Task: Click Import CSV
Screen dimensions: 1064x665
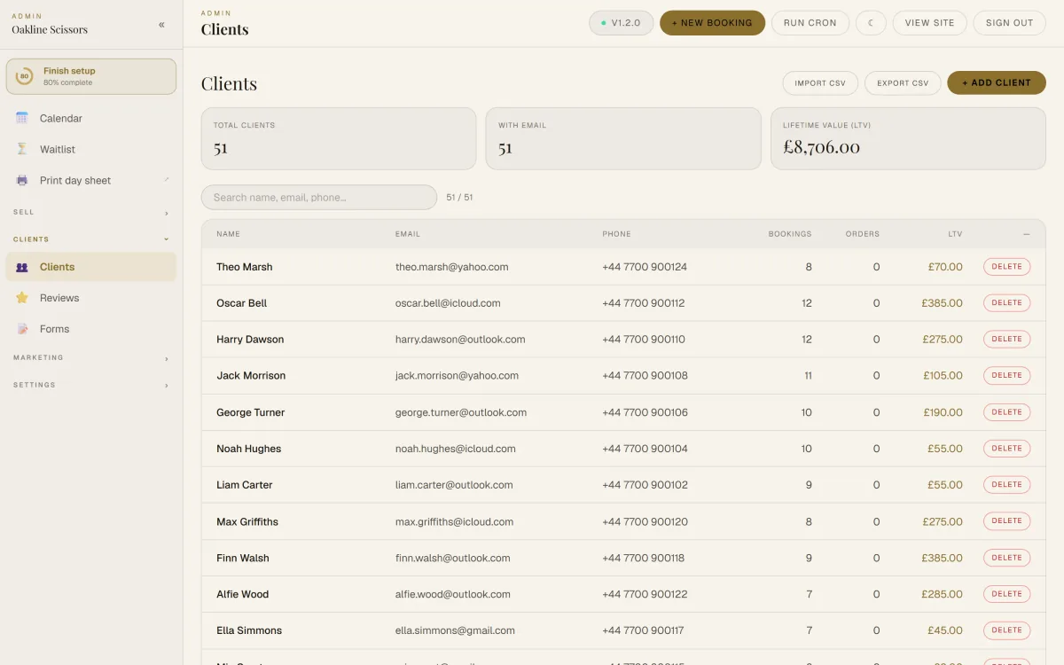Action: tap(820, 82)
